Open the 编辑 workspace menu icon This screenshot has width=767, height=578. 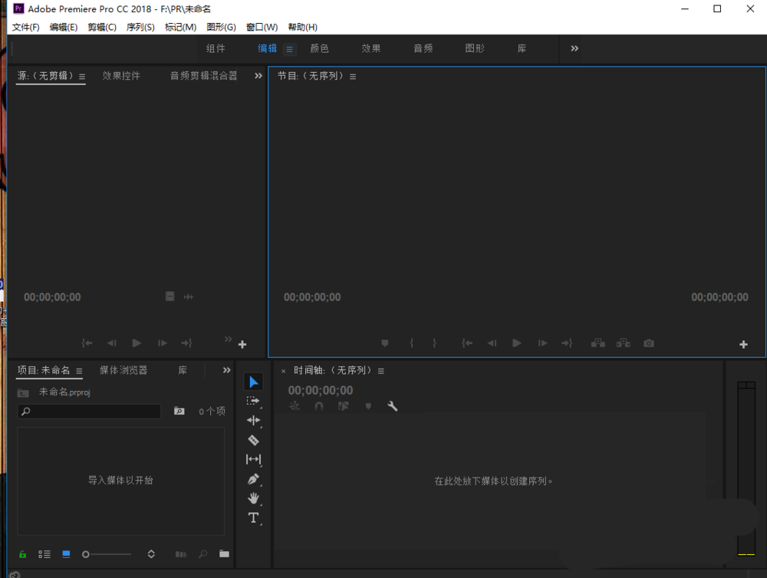(290, 49)
